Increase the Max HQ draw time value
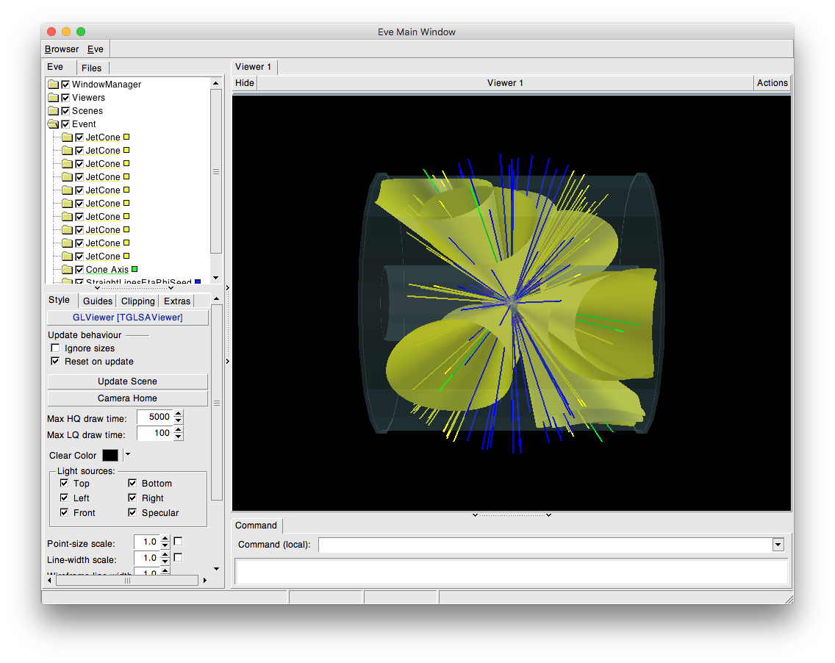 tap(179, 414)
